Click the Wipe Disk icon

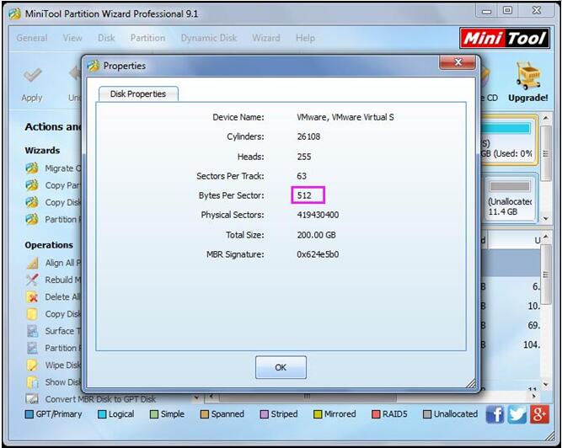click(x=32, y=365)
